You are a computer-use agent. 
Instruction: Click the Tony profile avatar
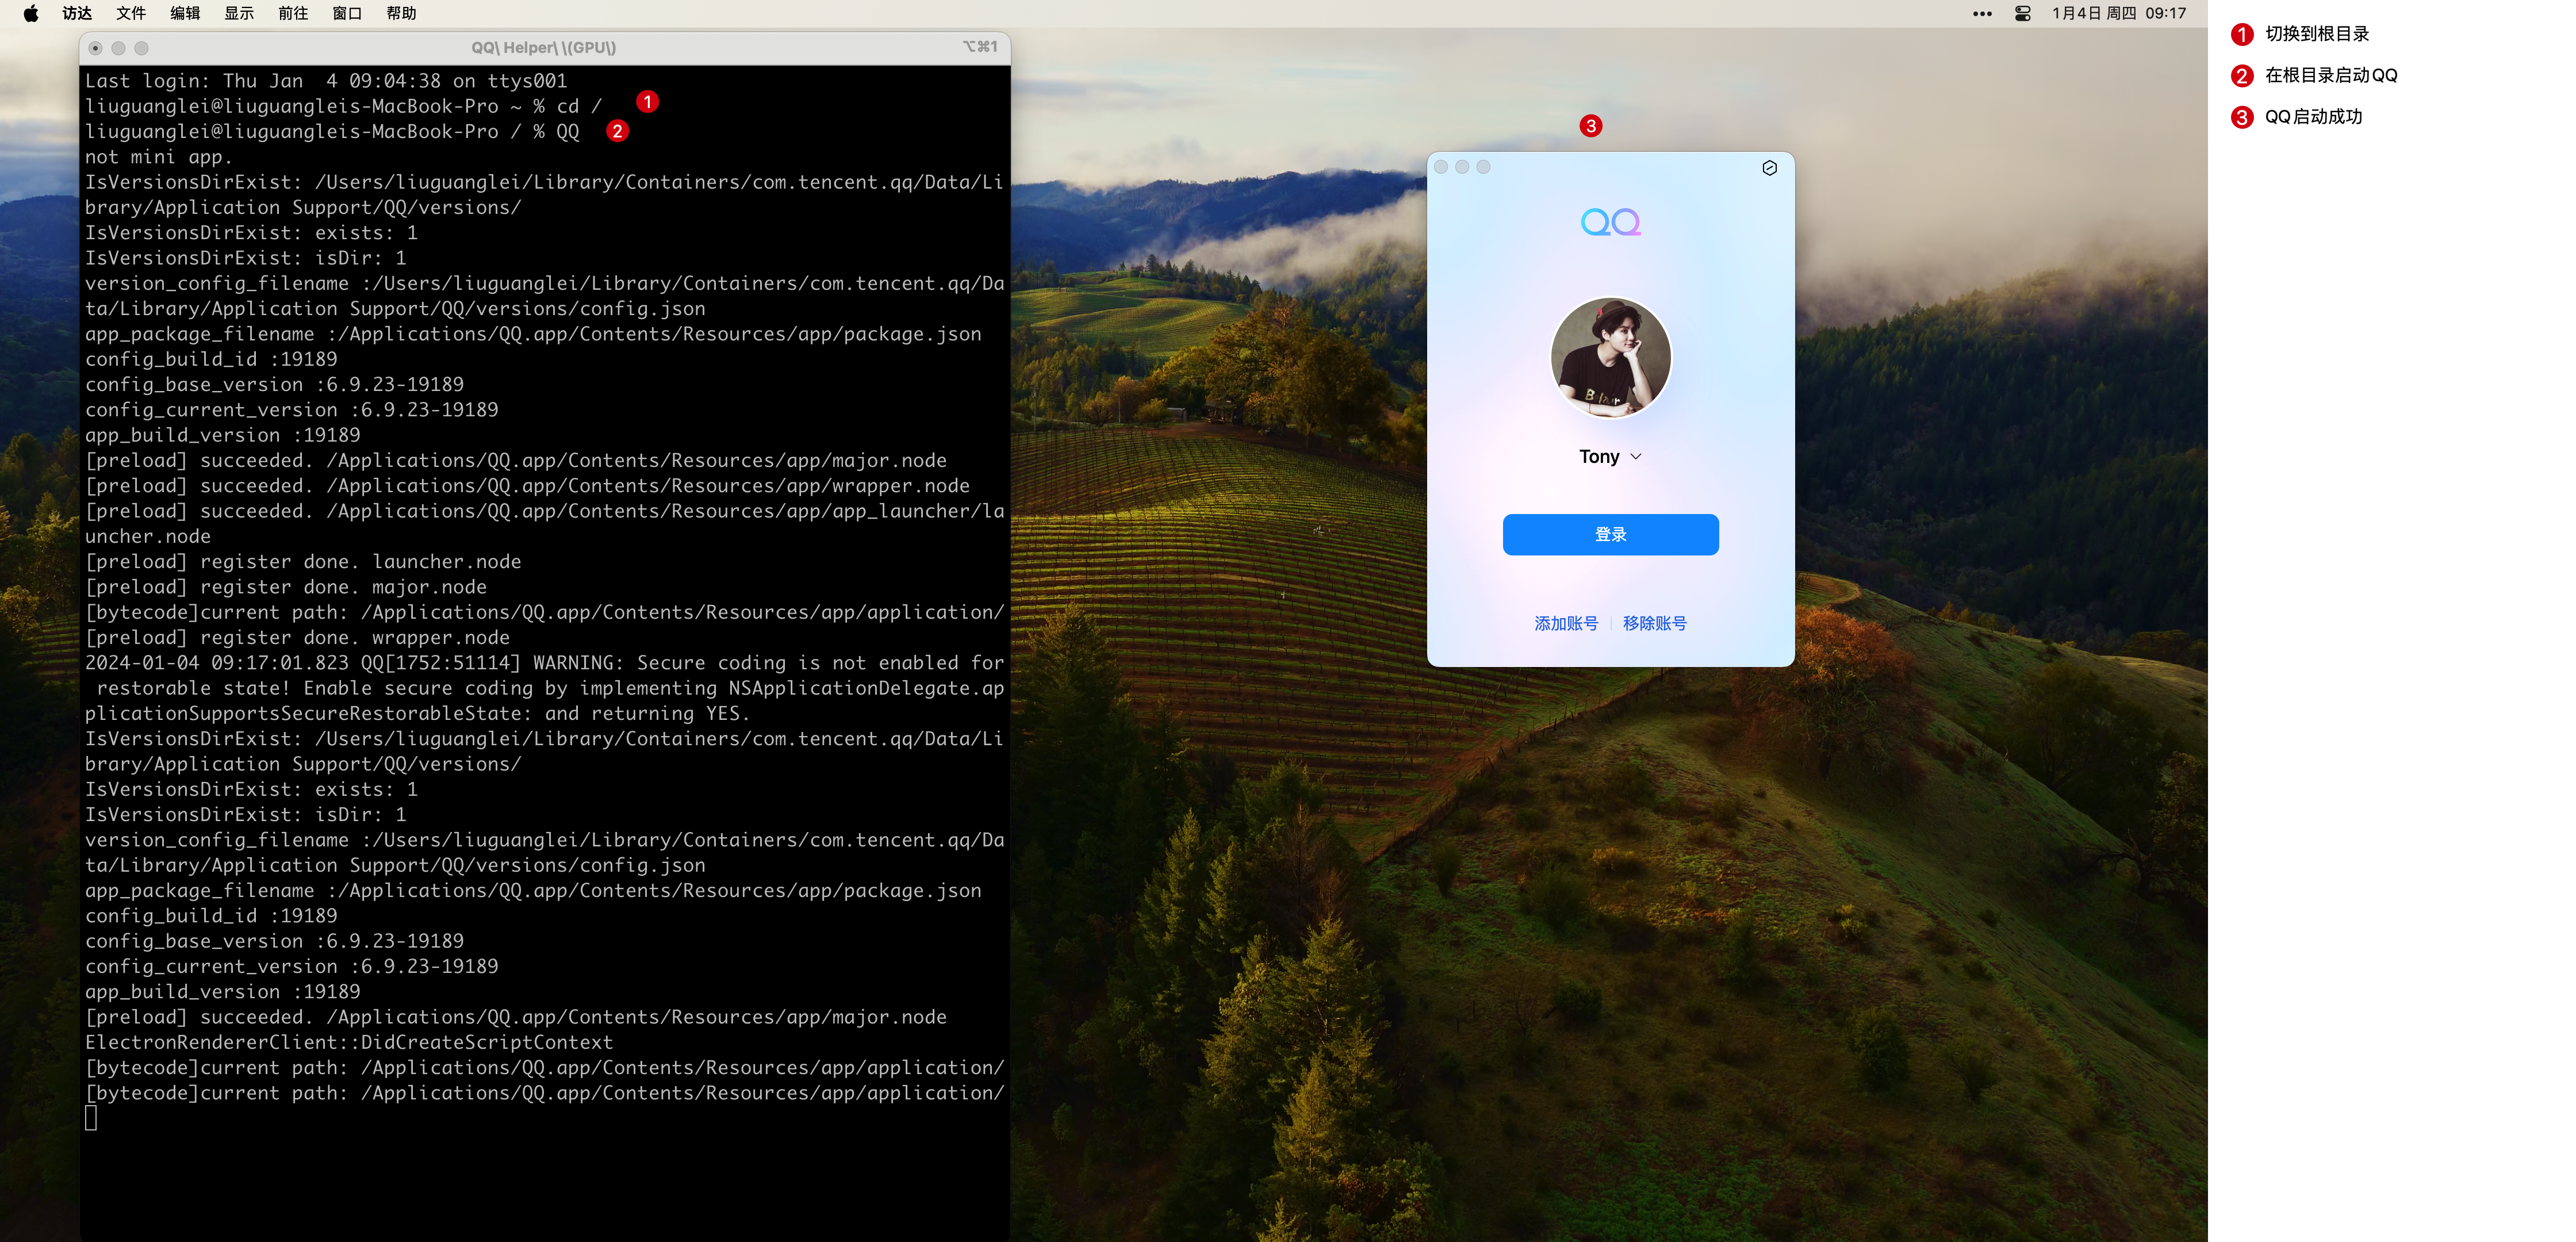click(x=1610, y=357)
